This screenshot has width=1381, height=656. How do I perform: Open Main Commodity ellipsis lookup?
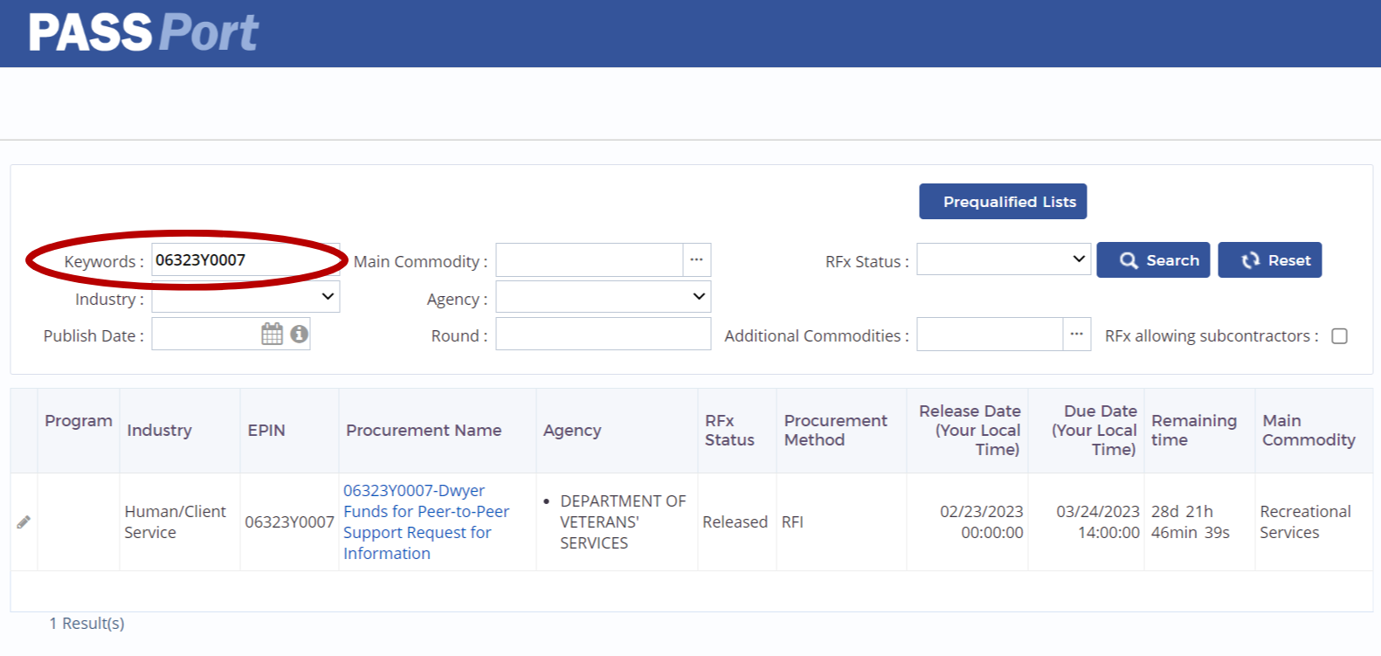696,260
